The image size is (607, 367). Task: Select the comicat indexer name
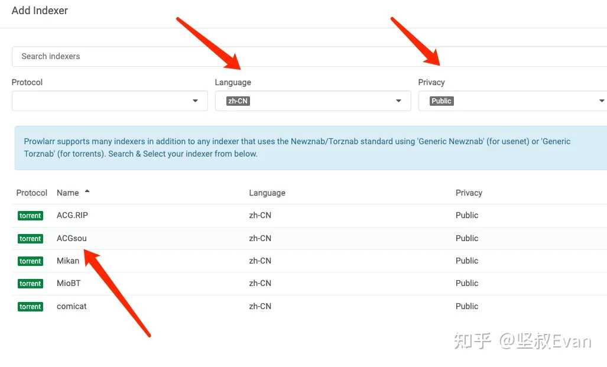coord(72,306)
